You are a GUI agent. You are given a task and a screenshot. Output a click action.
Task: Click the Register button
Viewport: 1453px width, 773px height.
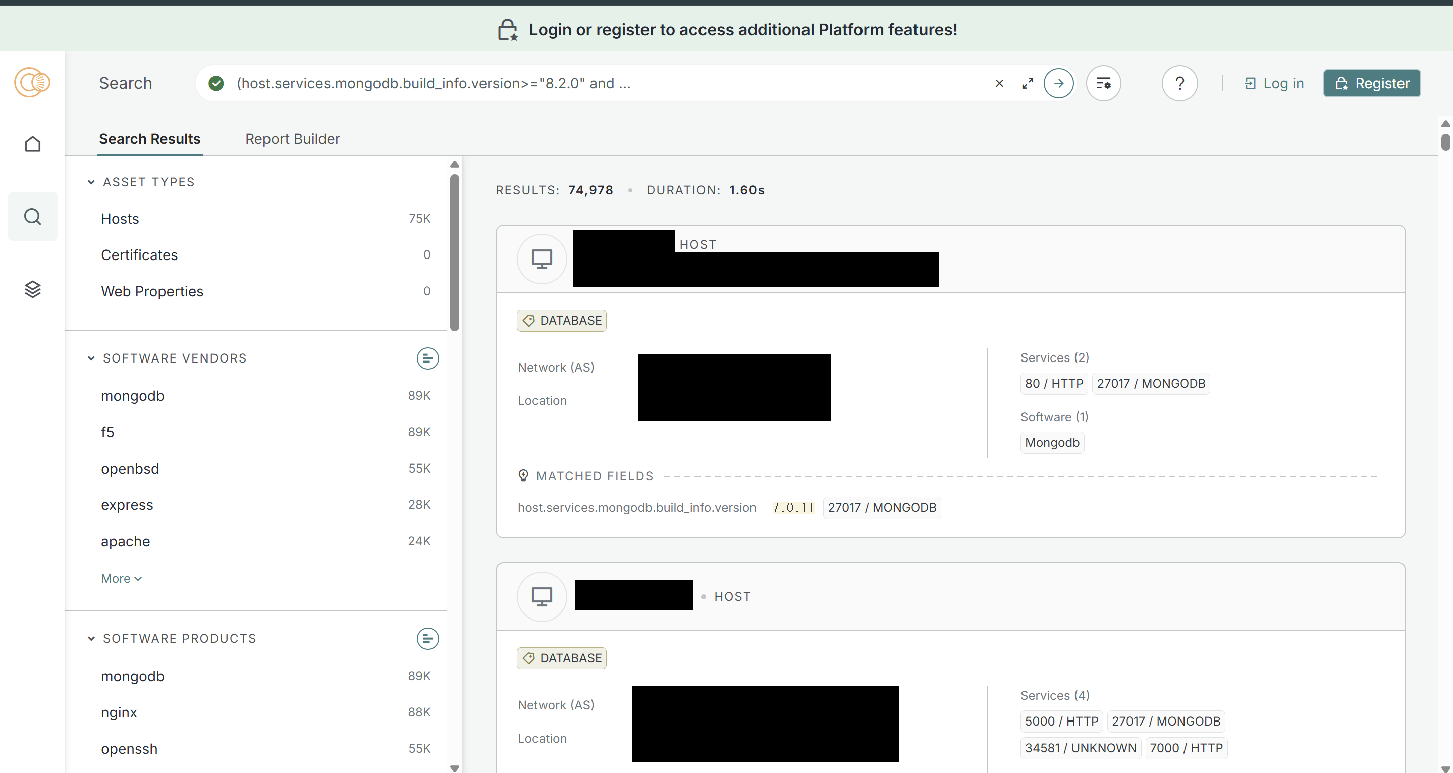[x=1371, y=83]
